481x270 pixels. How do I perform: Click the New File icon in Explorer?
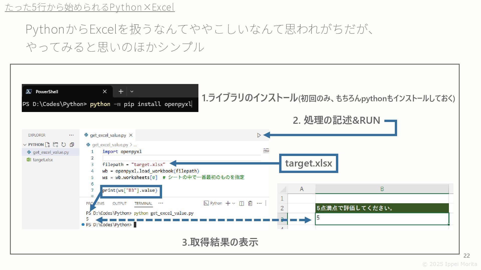pos(48,144)
